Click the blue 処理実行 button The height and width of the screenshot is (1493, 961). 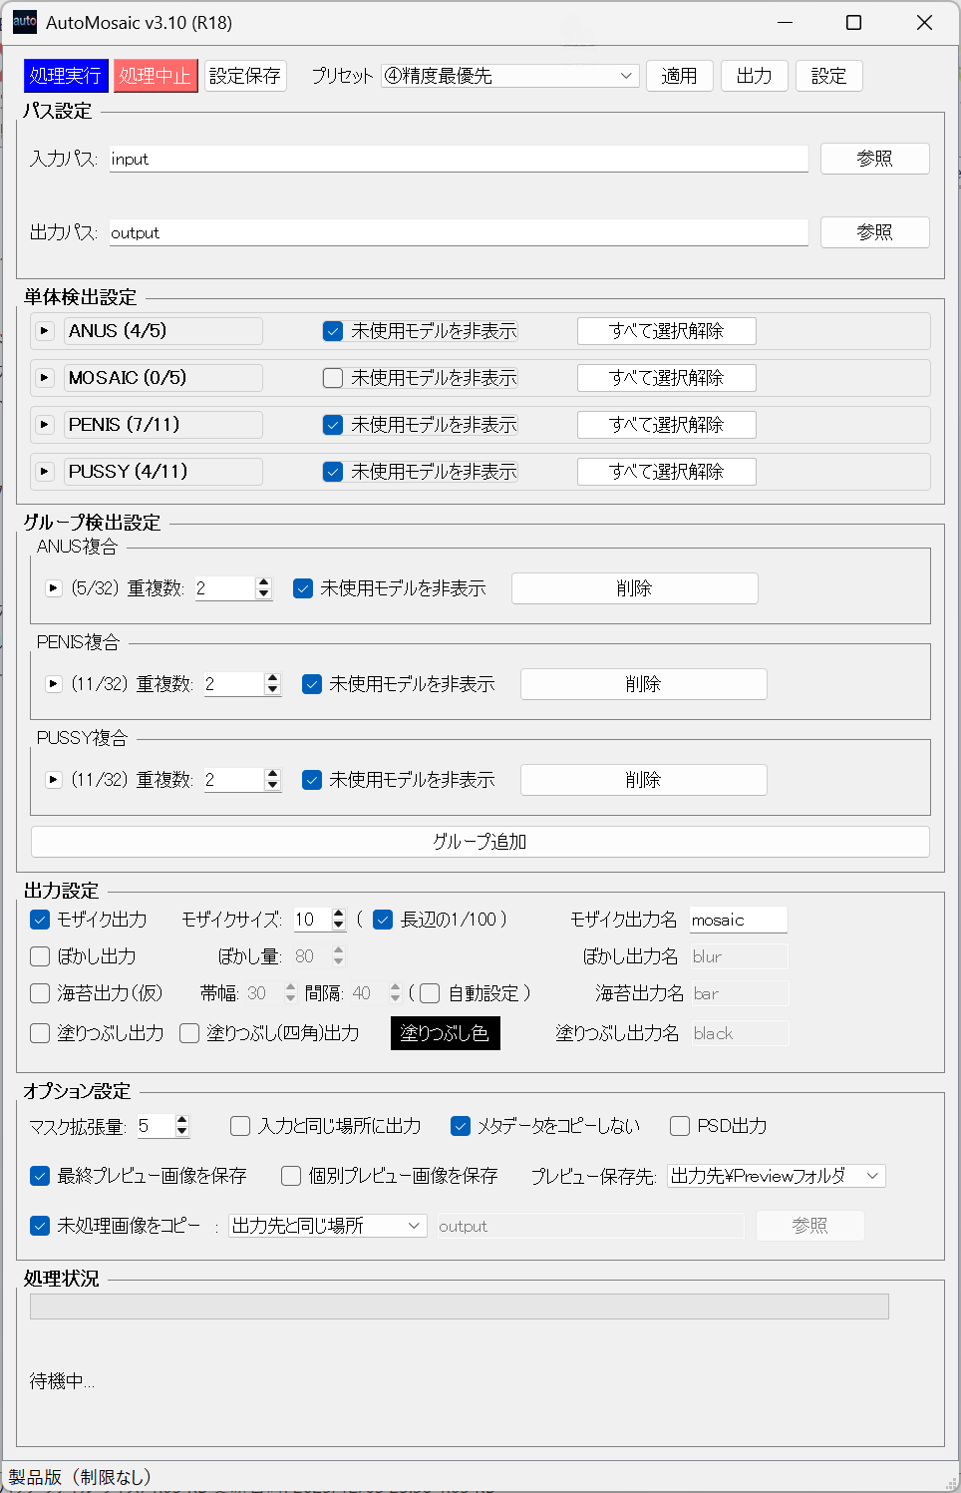(65, 76)
